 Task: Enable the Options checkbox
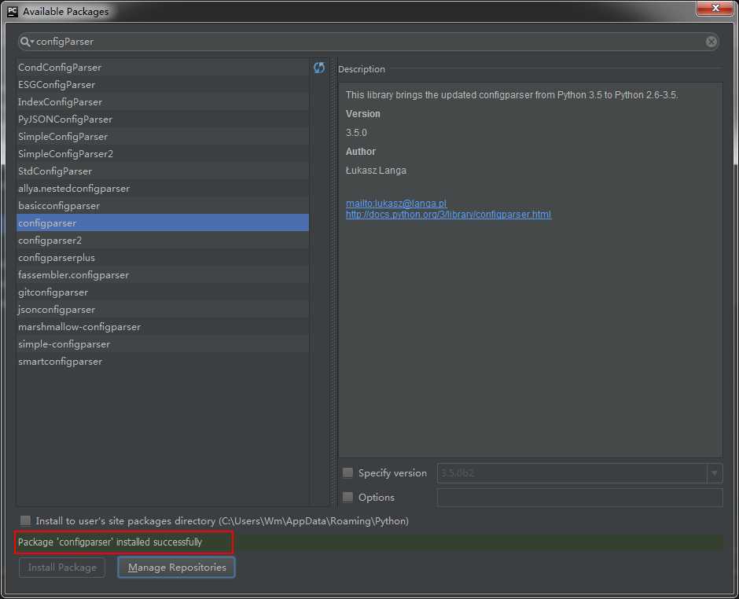pos(347,497)
